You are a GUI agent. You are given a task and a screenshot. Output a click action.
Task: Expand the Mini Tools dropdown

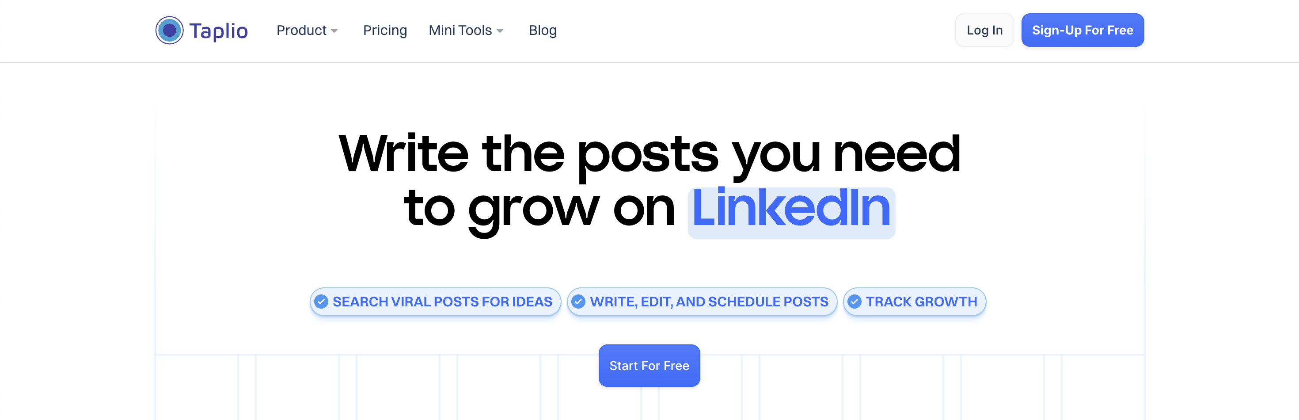460,30
